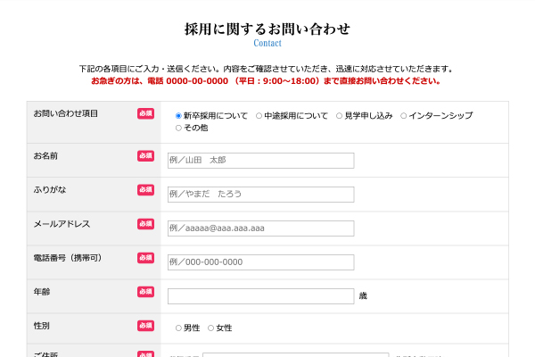This screenshot has height=357, width=535.
Task: Click the メールアドレス email field
Action: click(260, 228)
